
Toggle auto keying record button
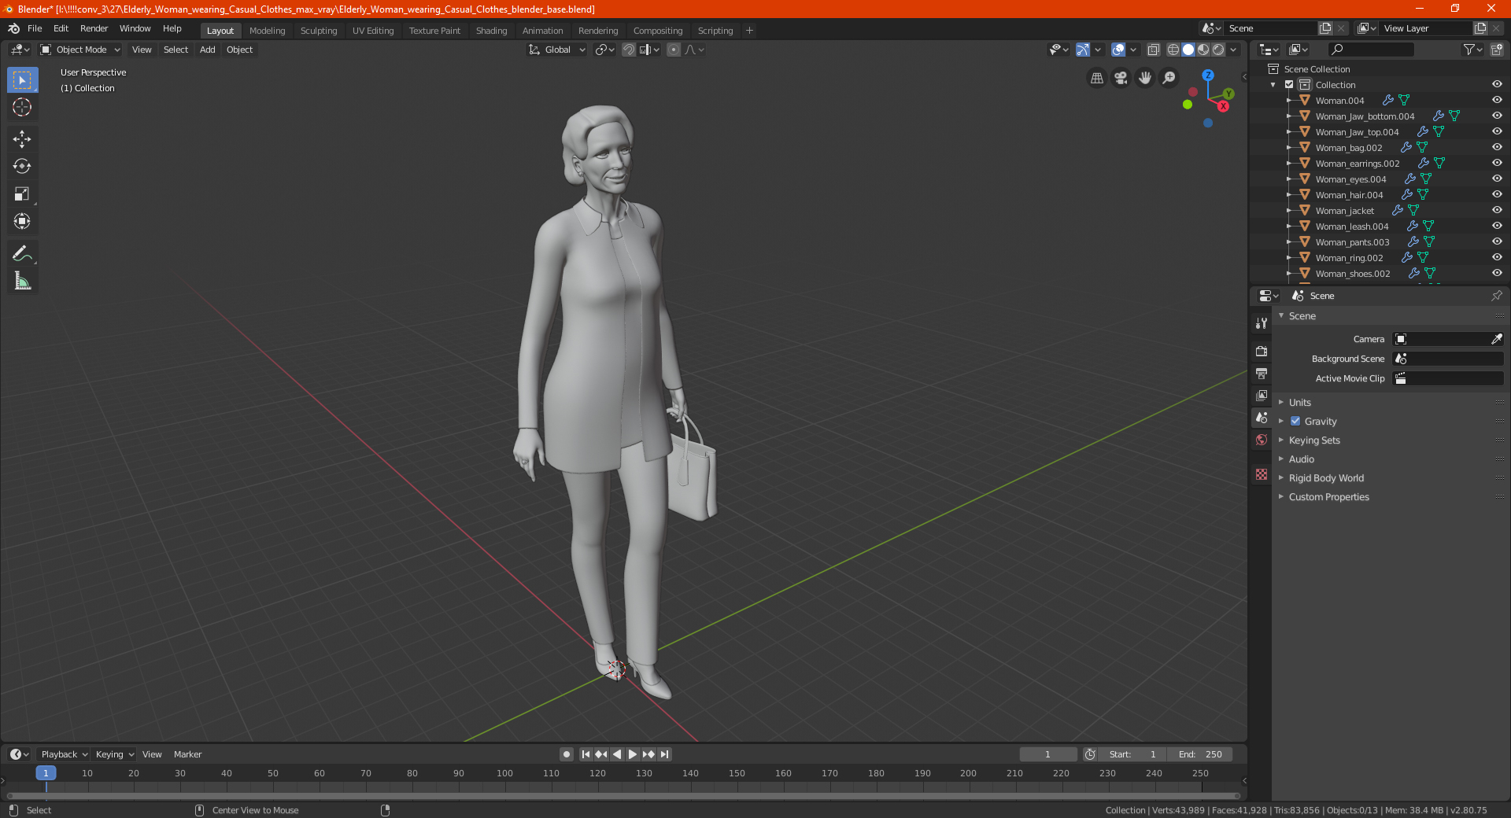coord(566,754)
